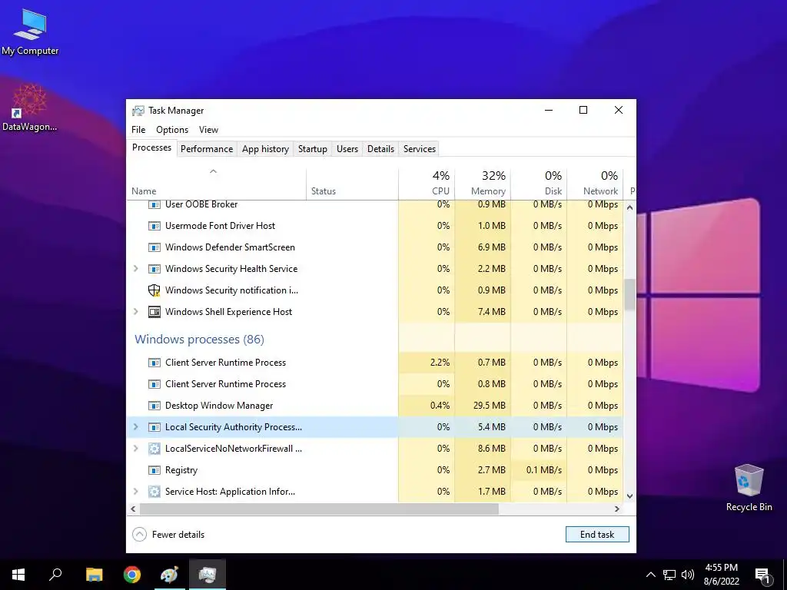This screenshot has height=590, width=787.
Task: Sort by the Status column header
Action: tap(352, 184)
